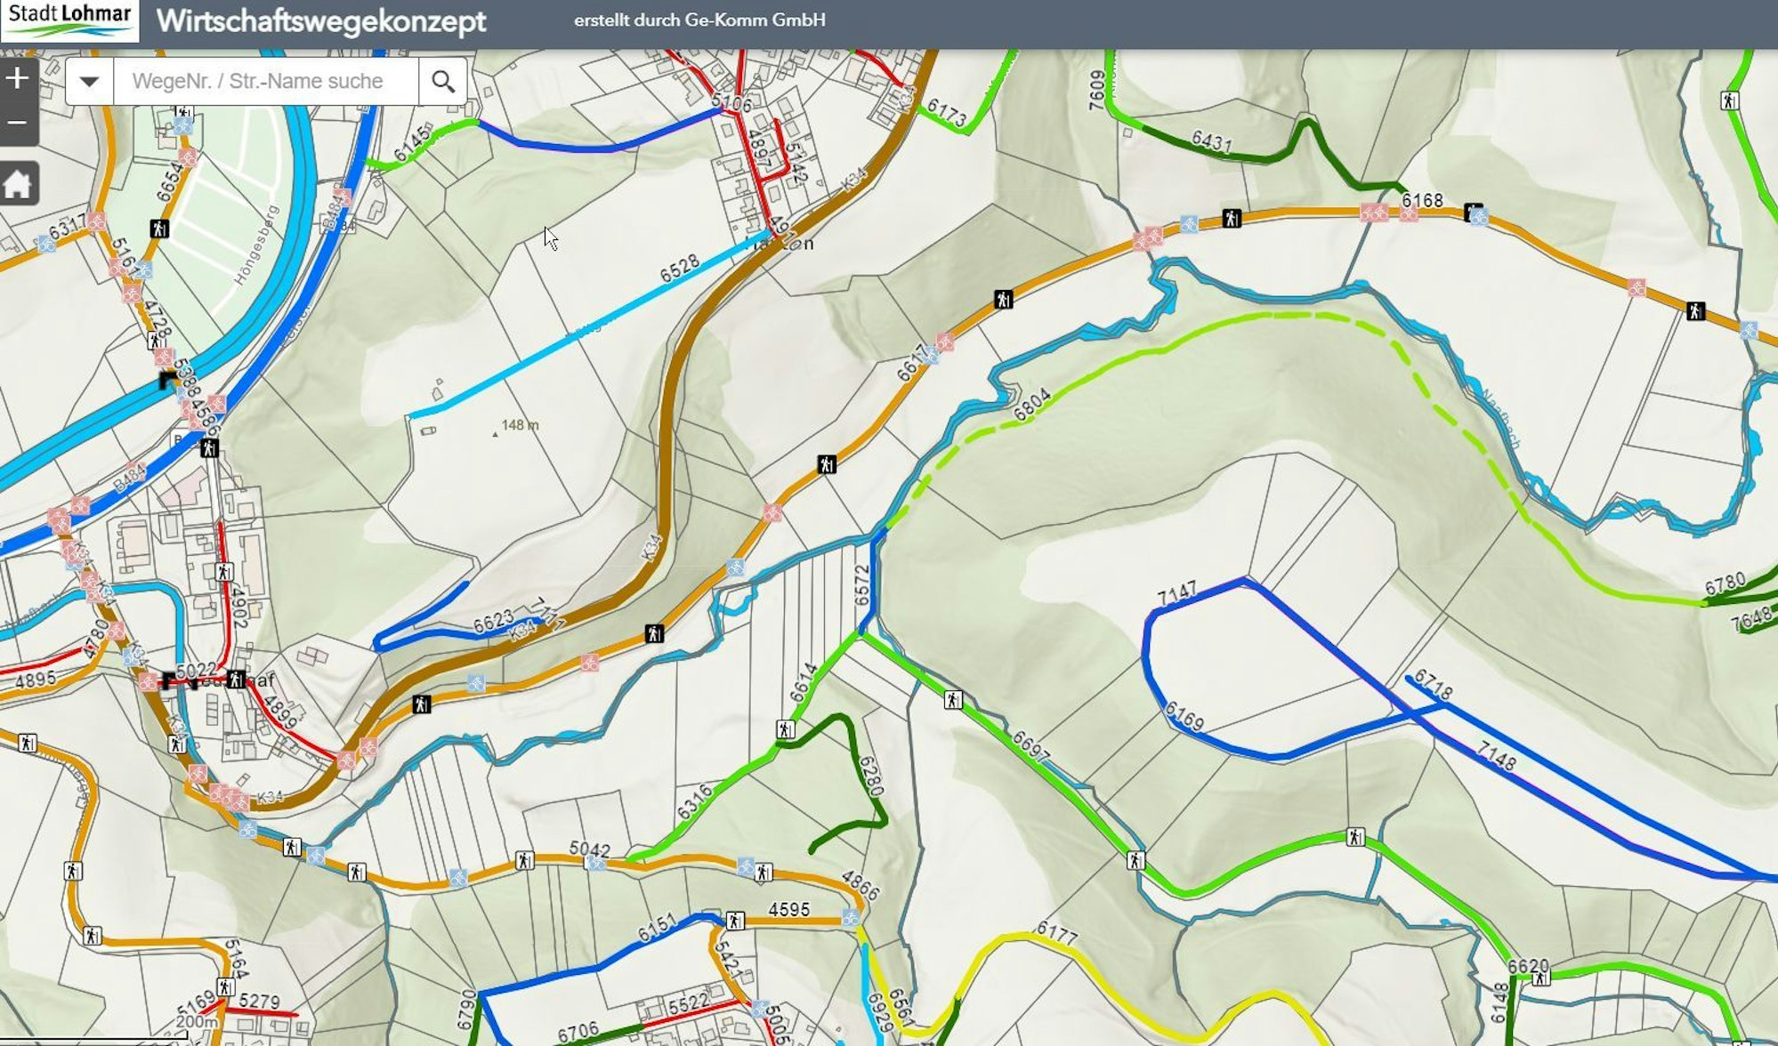Click black hiking icon beside path 6654

coord(159,229)
